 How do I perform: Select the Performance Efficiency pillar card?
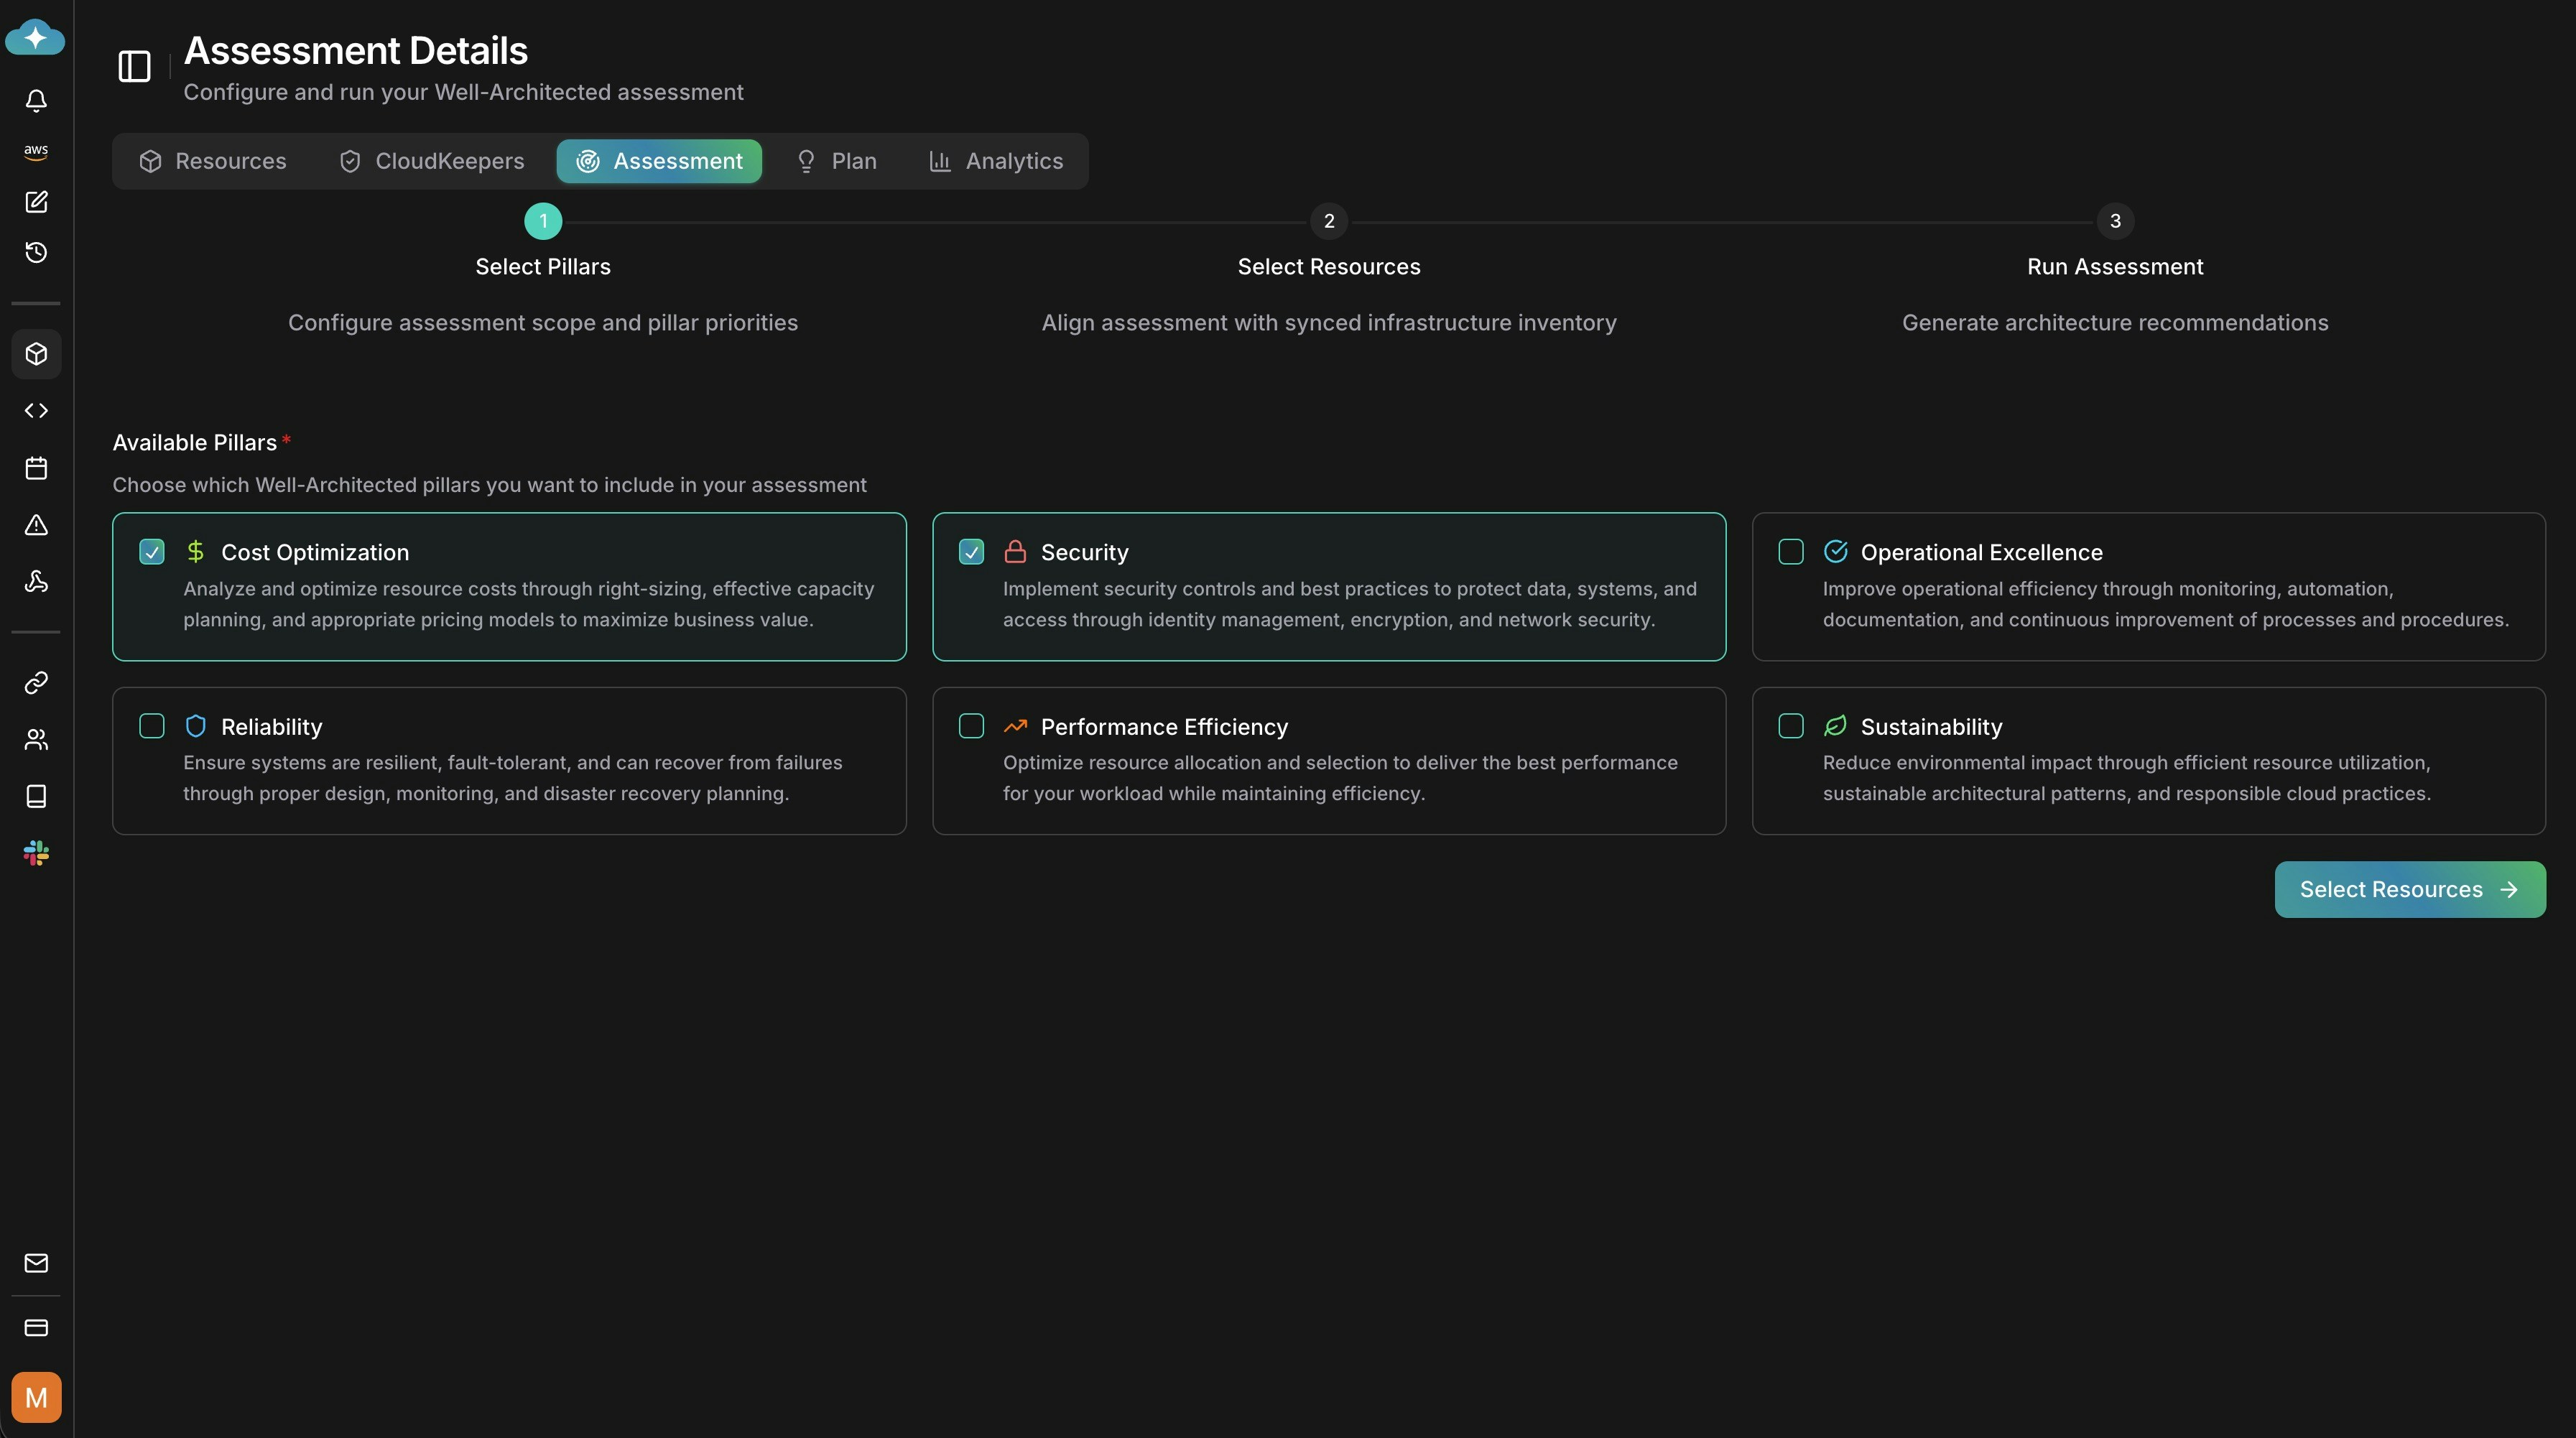pyautogui.click(x=1328, y=760)
